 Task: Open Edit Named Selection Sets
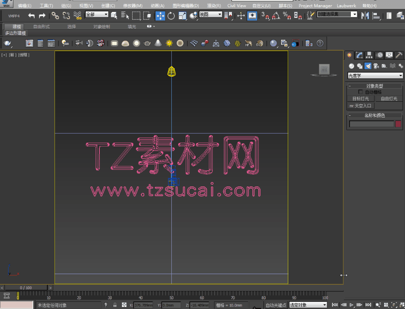[x=311, y=16]
